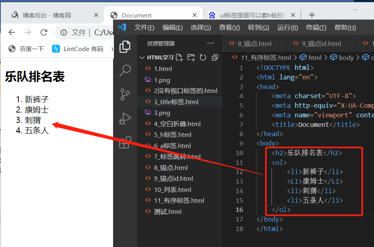Viewport: 374px width, 247px height.
Task: Open the explorer more actions ellipsis
Action: [210, 43]
